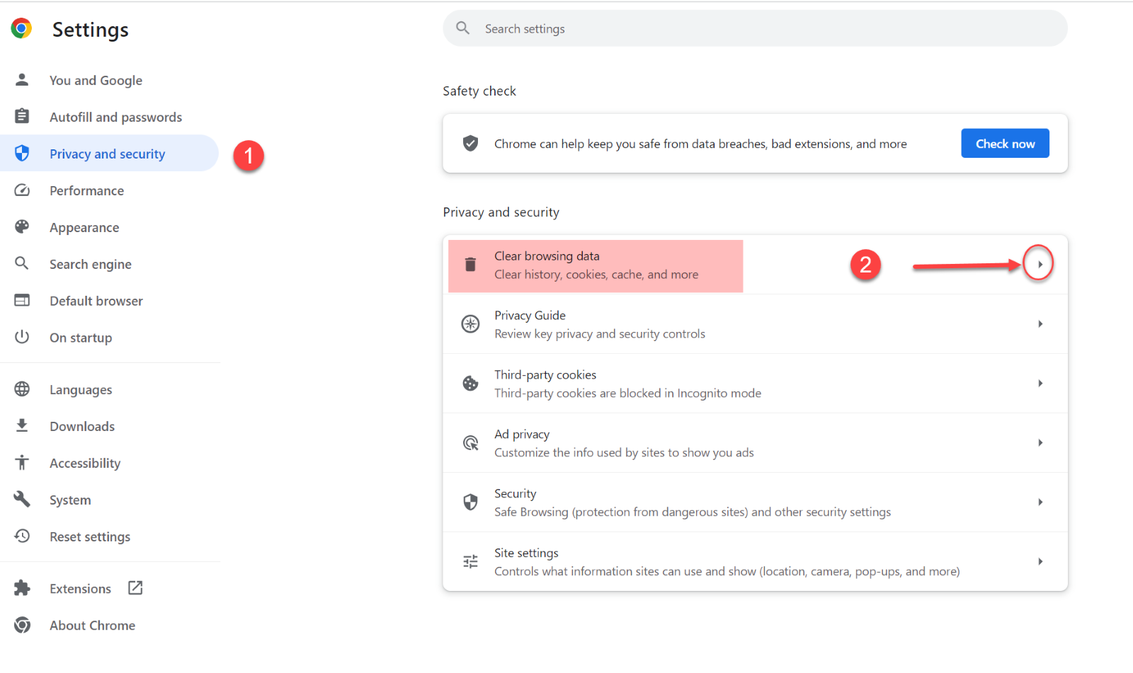The width and height of the screenshot is (1133, 673).
Task: Click the person icon for You and Google
Action: coord(22,79)
